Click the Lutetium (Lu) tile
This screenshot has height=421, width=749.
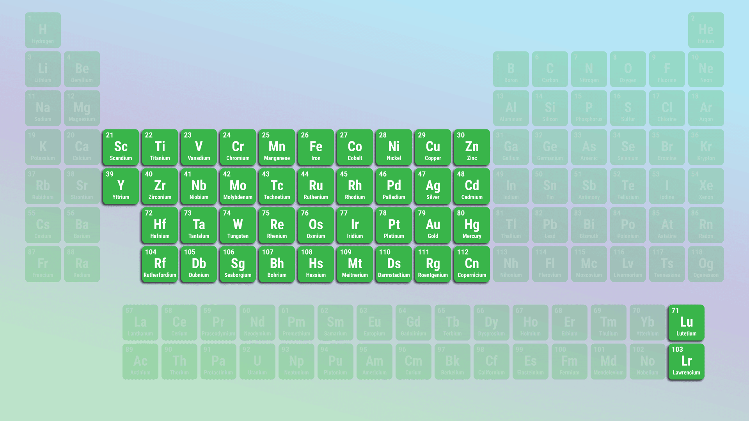tap(686, 322)
